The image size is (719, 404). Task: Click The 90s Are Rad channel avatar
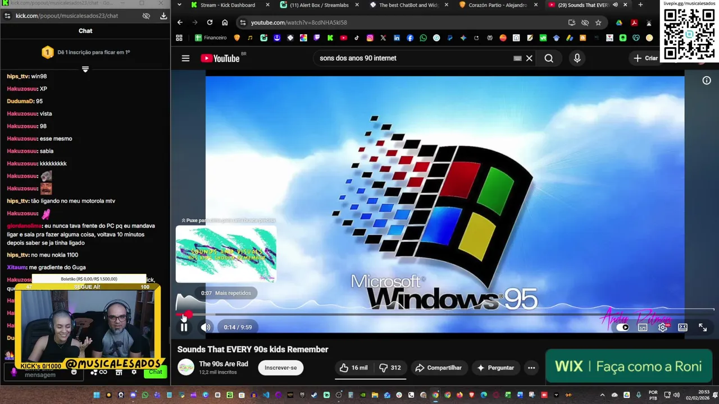tap(186, 368)
